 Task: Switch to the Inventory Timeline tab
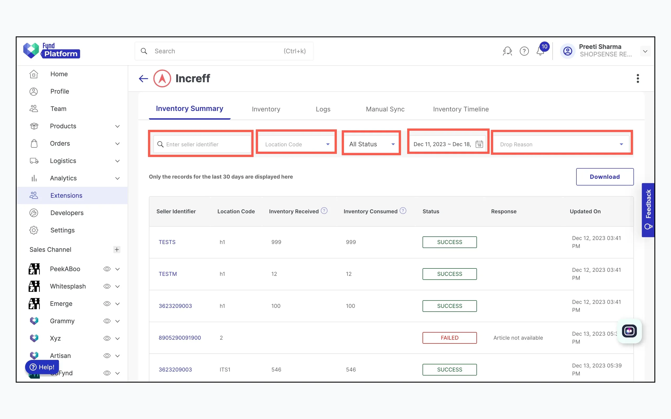461,109
